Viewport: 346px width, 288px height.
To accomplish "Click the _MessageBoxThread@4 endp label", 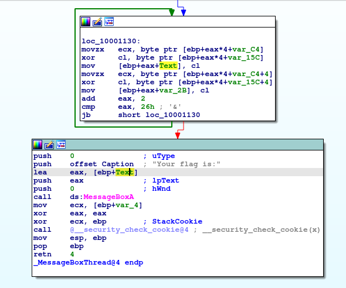I will 89,263.
